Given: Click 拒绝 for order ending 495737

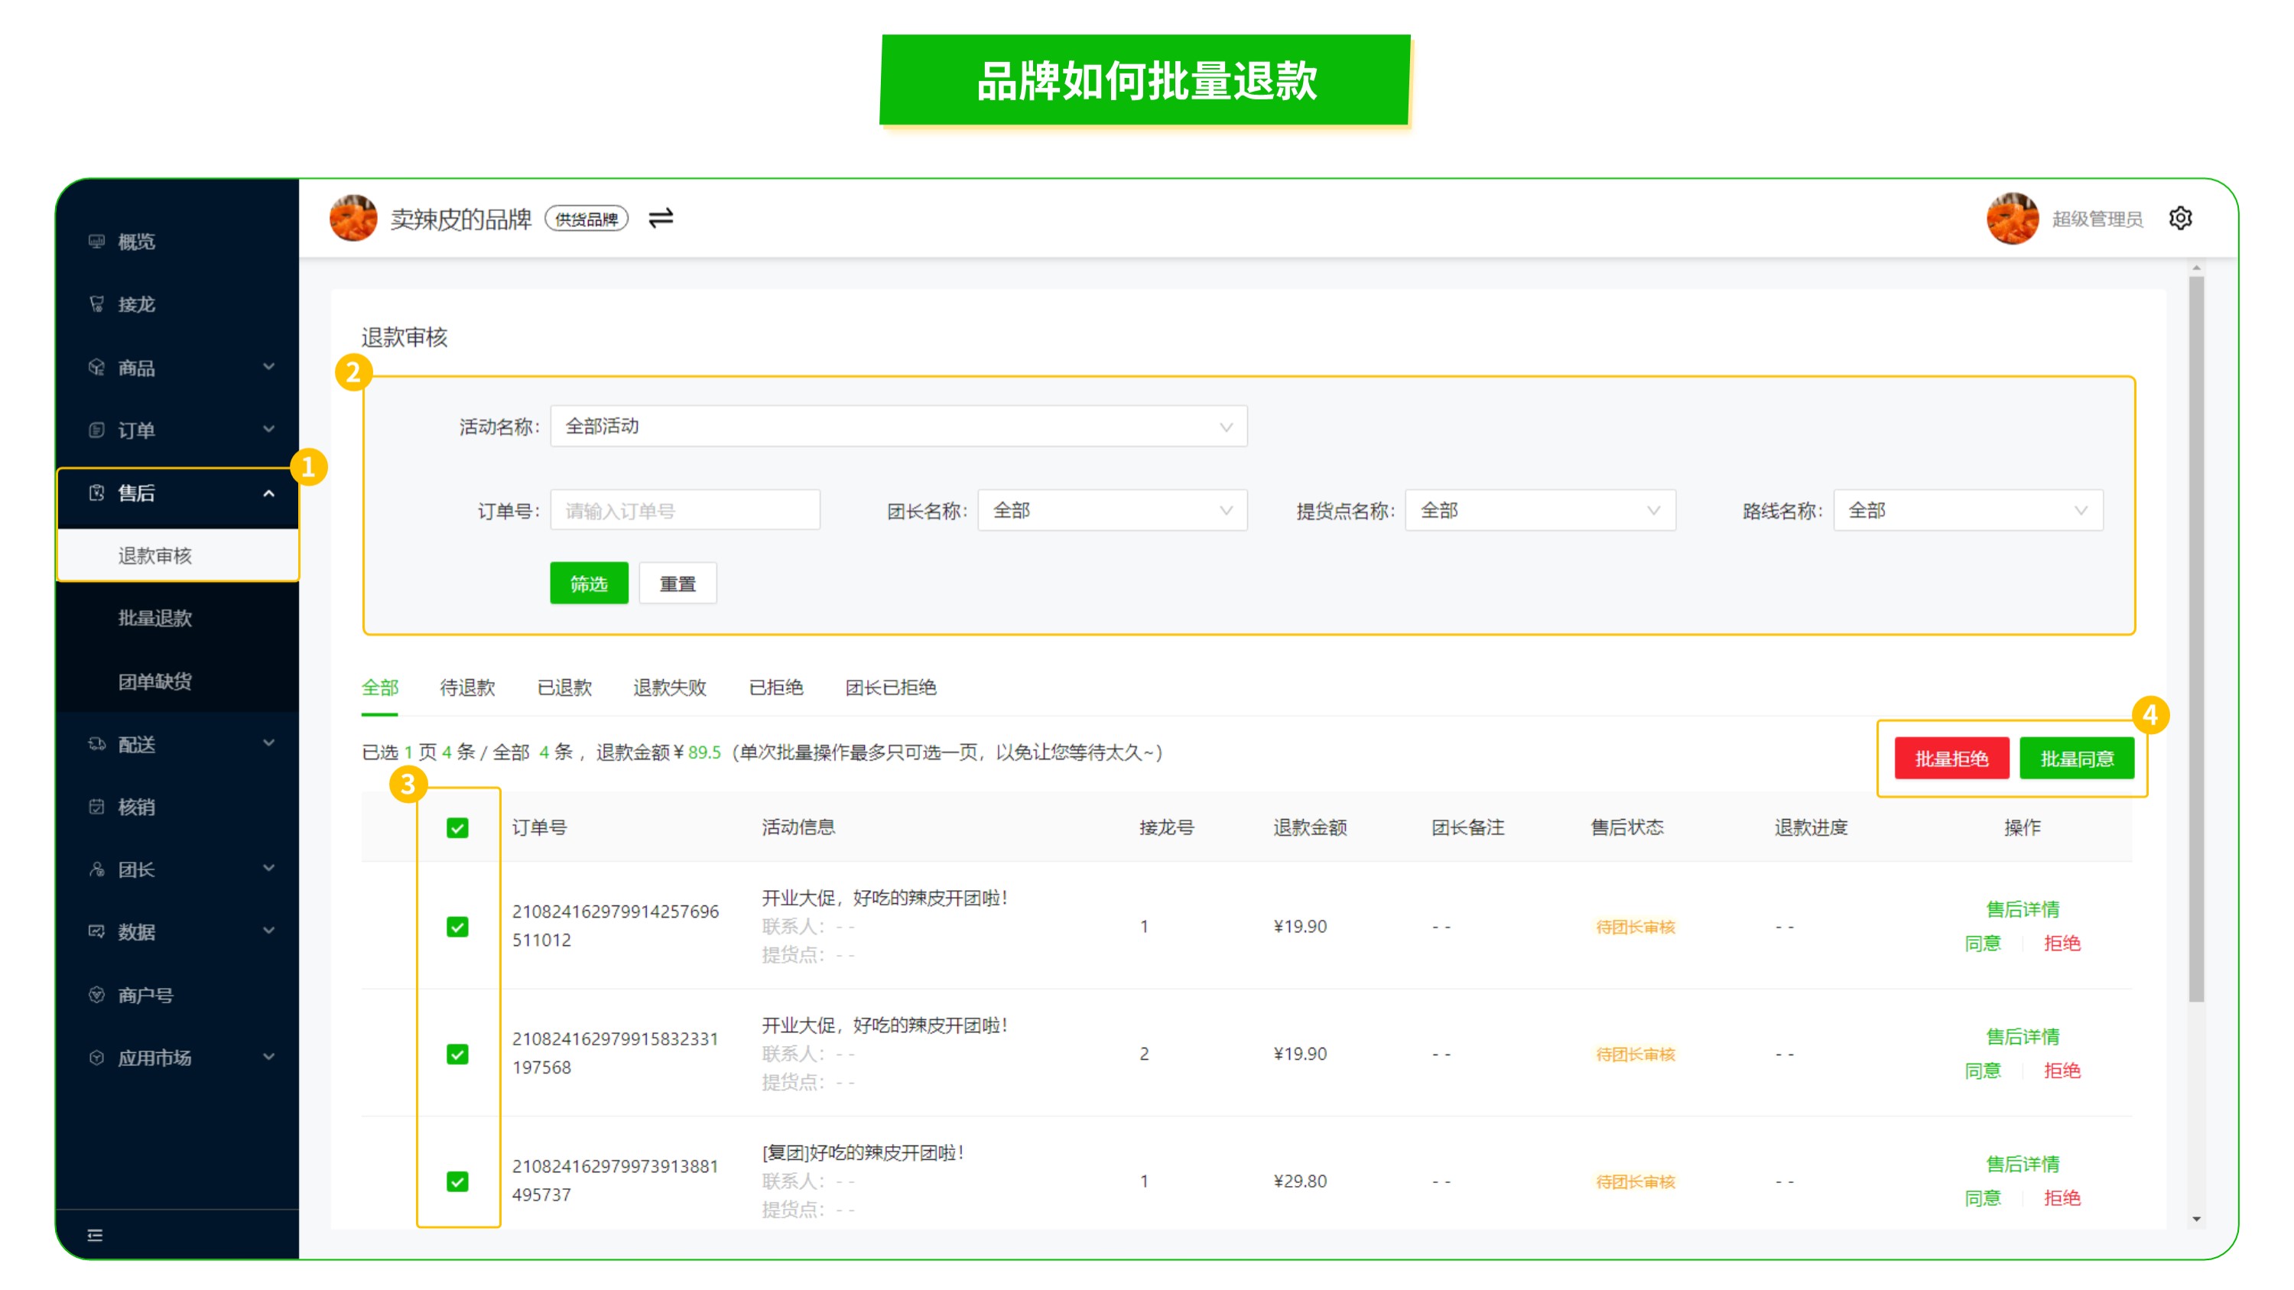Looking at the screenshot, I should [x=2062, y=1198].
